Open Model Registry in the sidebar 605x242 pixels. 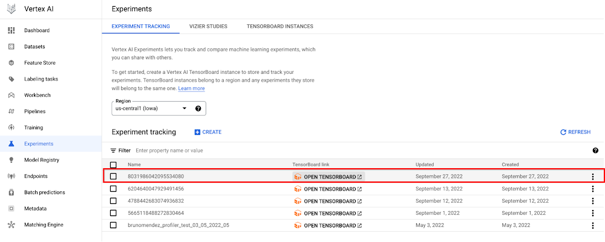point(51,160)
